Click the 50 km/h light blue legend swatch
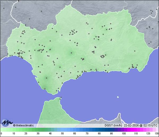 click(62, 130)
